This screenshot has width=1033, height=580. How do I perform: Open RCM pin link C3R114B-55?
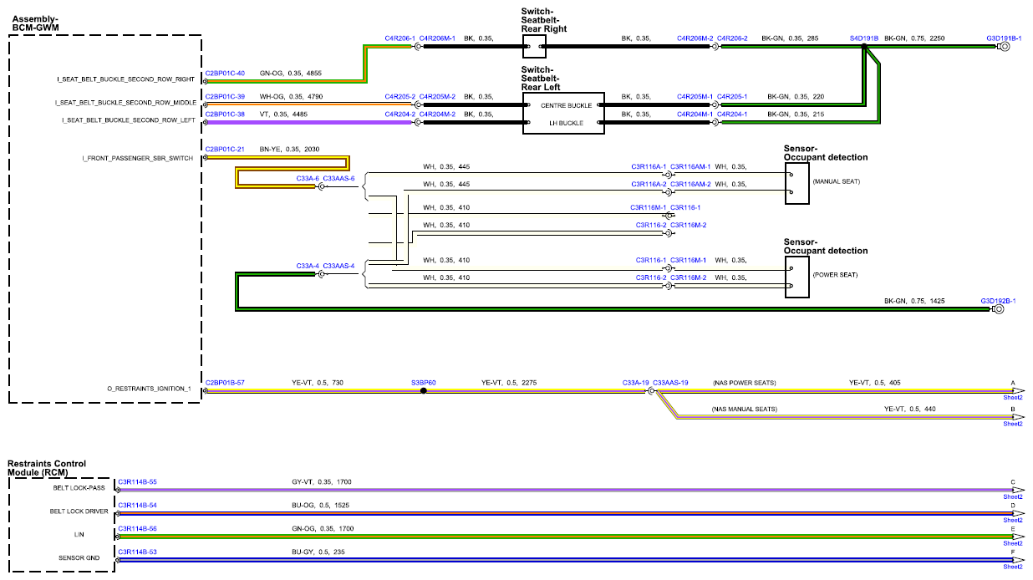coord(137,481)
